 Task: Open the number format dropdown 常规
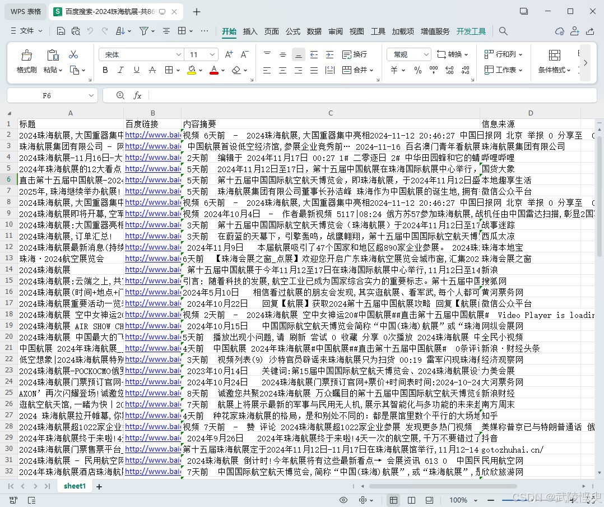point(426,54)
